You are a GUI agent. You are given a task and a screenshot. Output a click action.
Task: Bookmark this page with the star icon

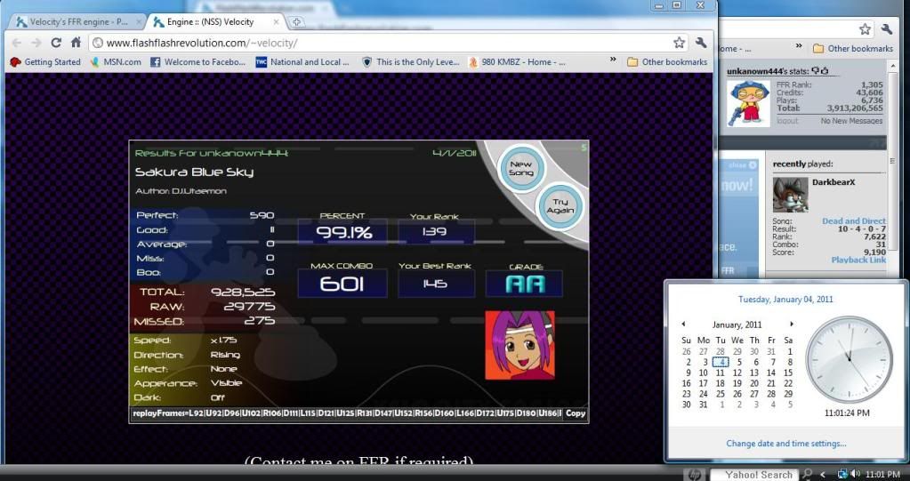pos(680,43)
